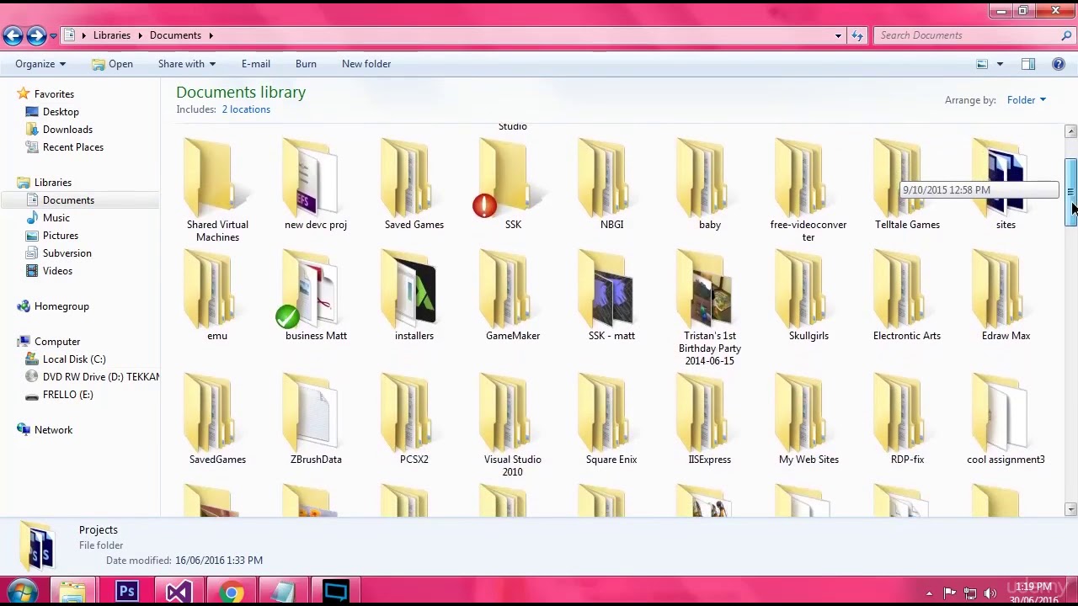
Task: Open the Share with menu
Action: (x=187, y=64)
